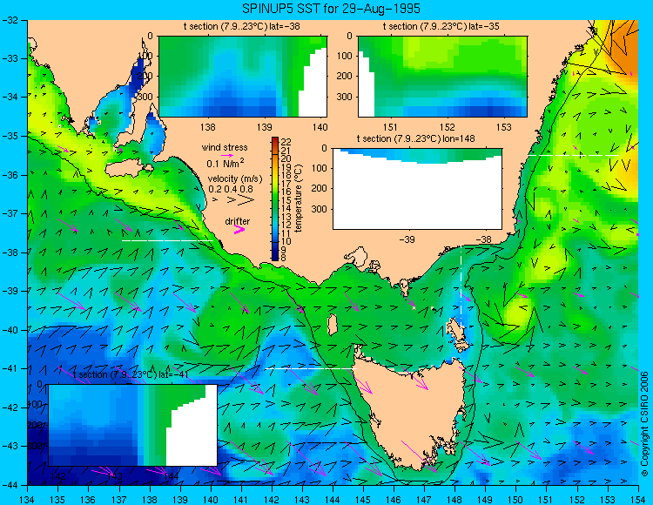This screenshot has height=505, width=653.
Task: Click the "136" main longitude axis label
Action: [88, 499]
